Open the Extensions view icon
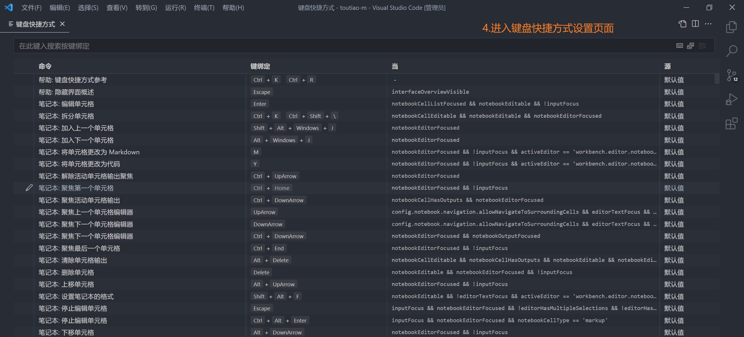Screen dimensions: 744x337 pos(731,124)
